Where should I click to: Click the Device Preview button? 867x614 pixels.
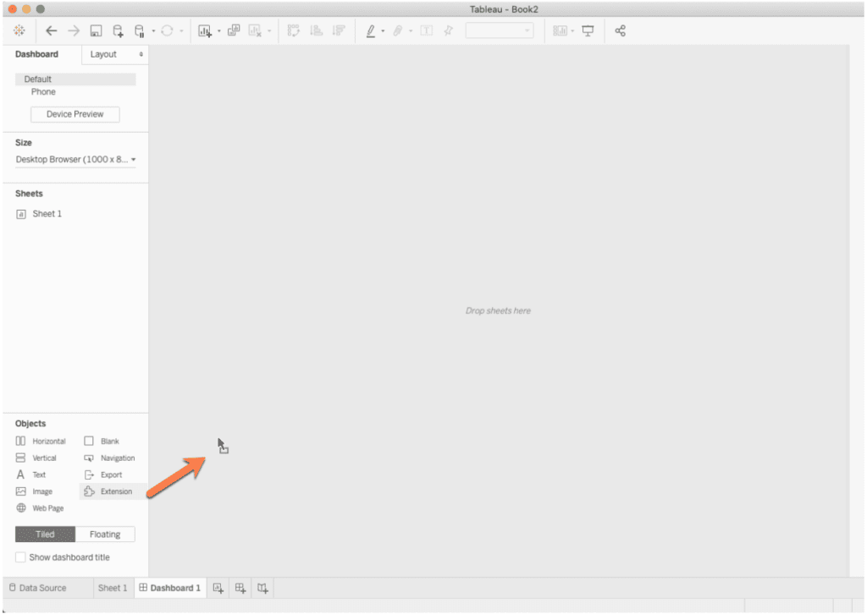pos(75,114)
